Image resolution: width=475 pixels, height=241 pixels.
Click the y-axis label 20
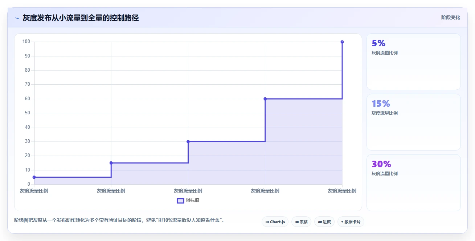coord(28,156)
